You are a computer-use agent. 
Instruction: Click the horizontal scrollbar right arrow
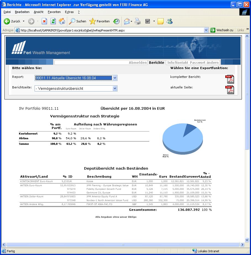(242, 245)
